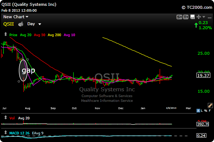Click the four-way move arrows icon
The width and height of the screenshot is (214, 142).
pos(199,17)
